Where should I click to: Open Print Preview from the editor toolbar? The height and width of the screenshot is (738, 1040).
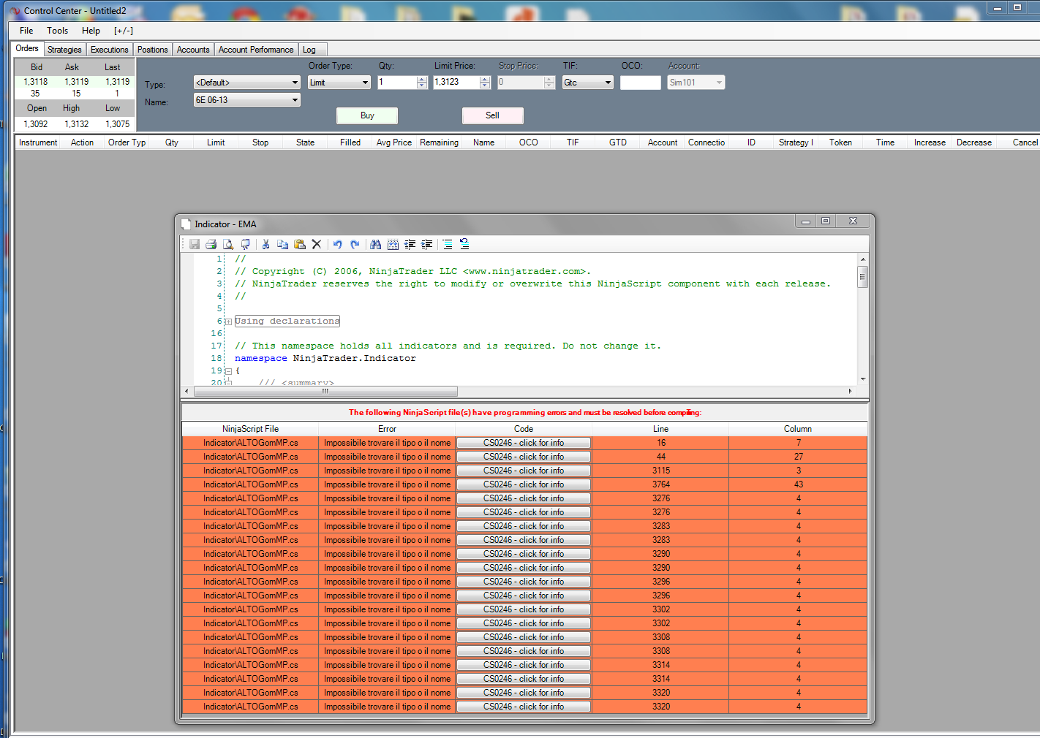point(228,244)
